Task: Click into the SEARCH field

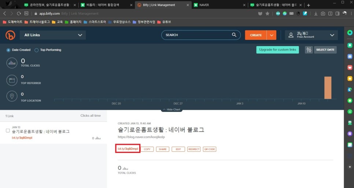Action: tap(201, 35)
